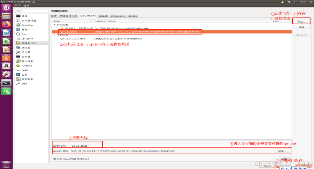Switch to the 构建套件(Kit) tab
This screenshot has height=169, width=314.
coord(68,16)
